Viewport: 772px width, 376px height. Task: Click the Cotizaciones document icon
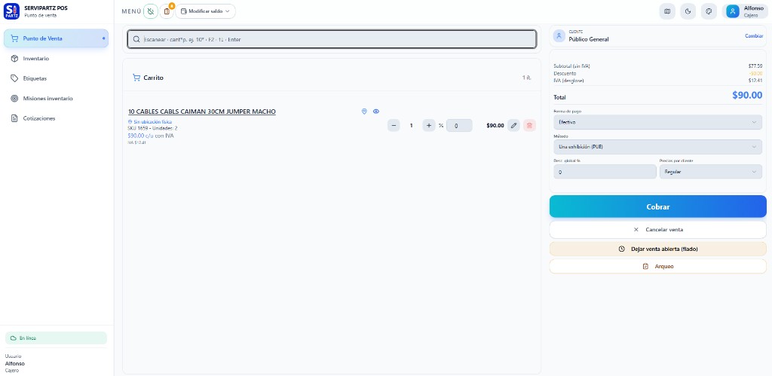tap(14, 118)
